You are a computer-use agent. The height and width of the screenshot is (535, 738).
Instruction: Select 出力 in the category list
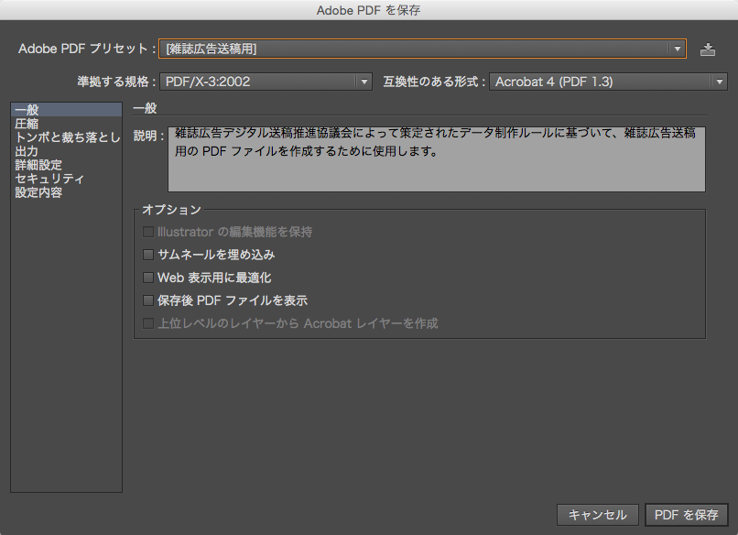pyautogui.click(x=66, y=151)
